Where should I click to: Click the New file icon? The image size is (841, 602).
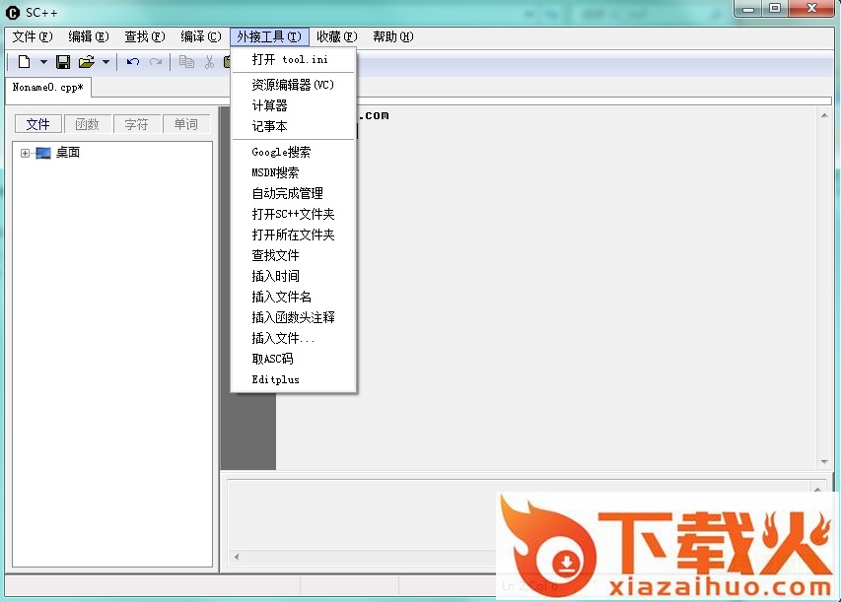tap(24, 62)
